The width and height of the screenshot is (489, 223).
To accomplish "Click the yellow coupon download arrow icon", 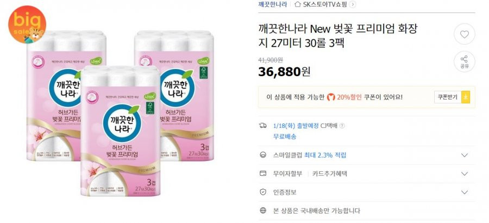I will 466,97.
